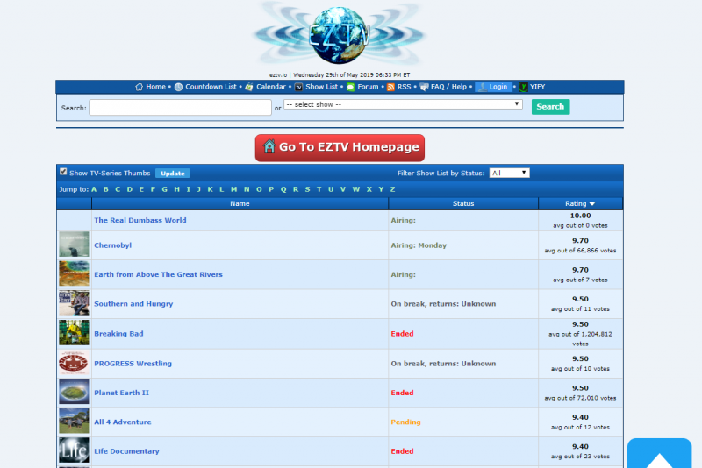Click the All 4 Adventure thumbnail
The height and width of the screenshot is (468, 702).
74,421
